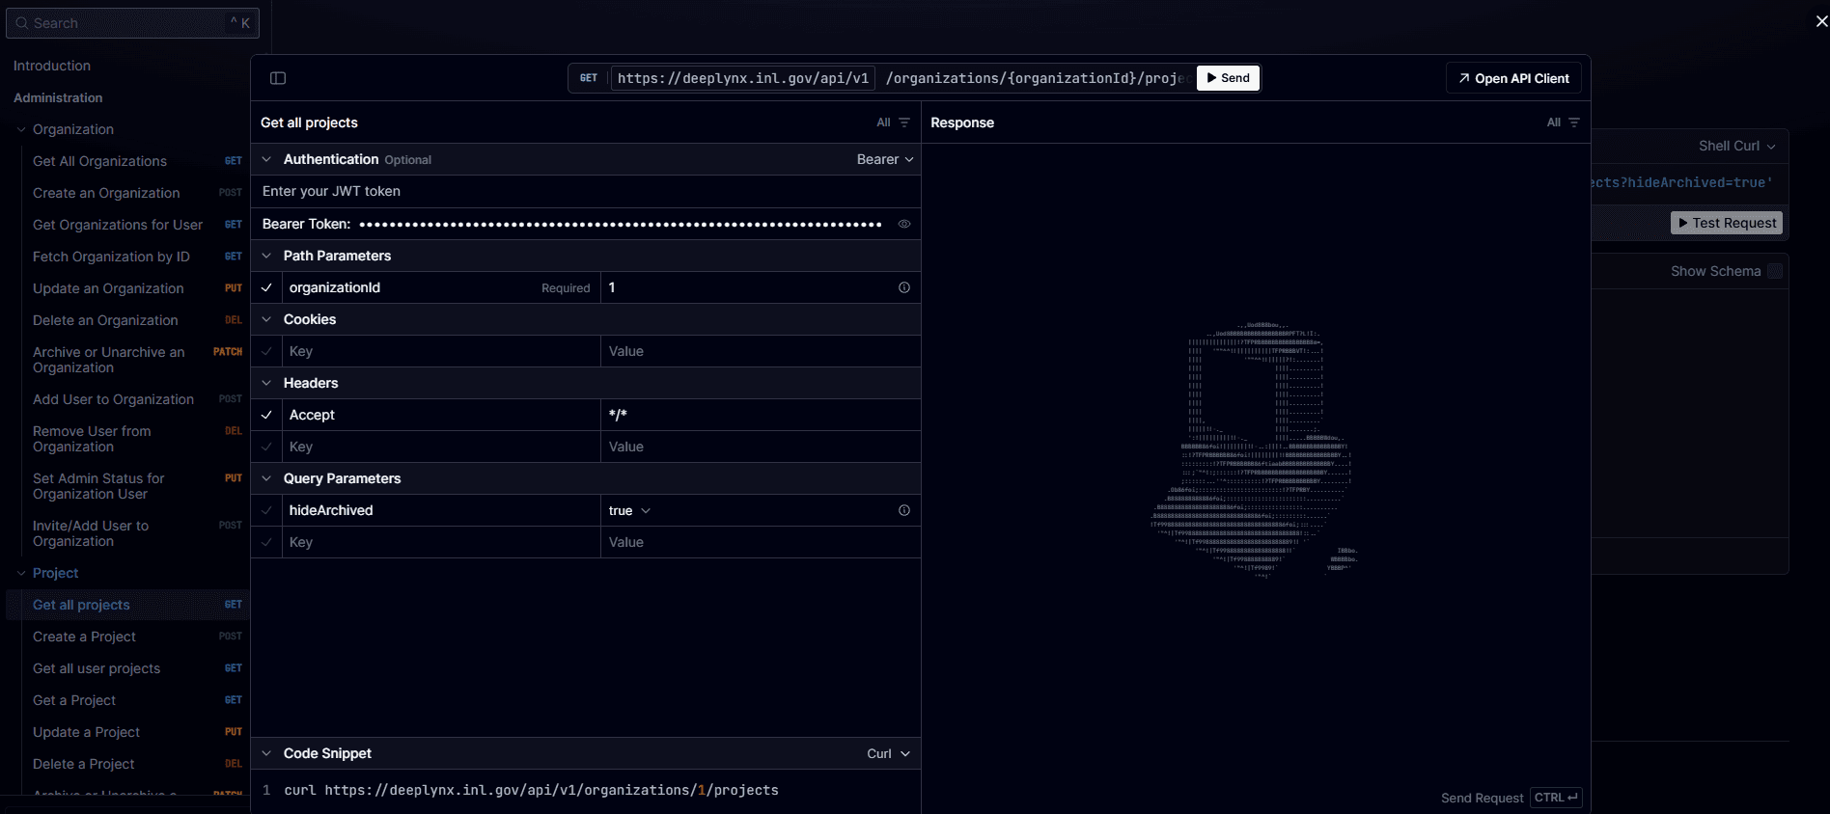
Task: Change the Code Snippet Curl language dropdown
Action: (x=888, y=753)
